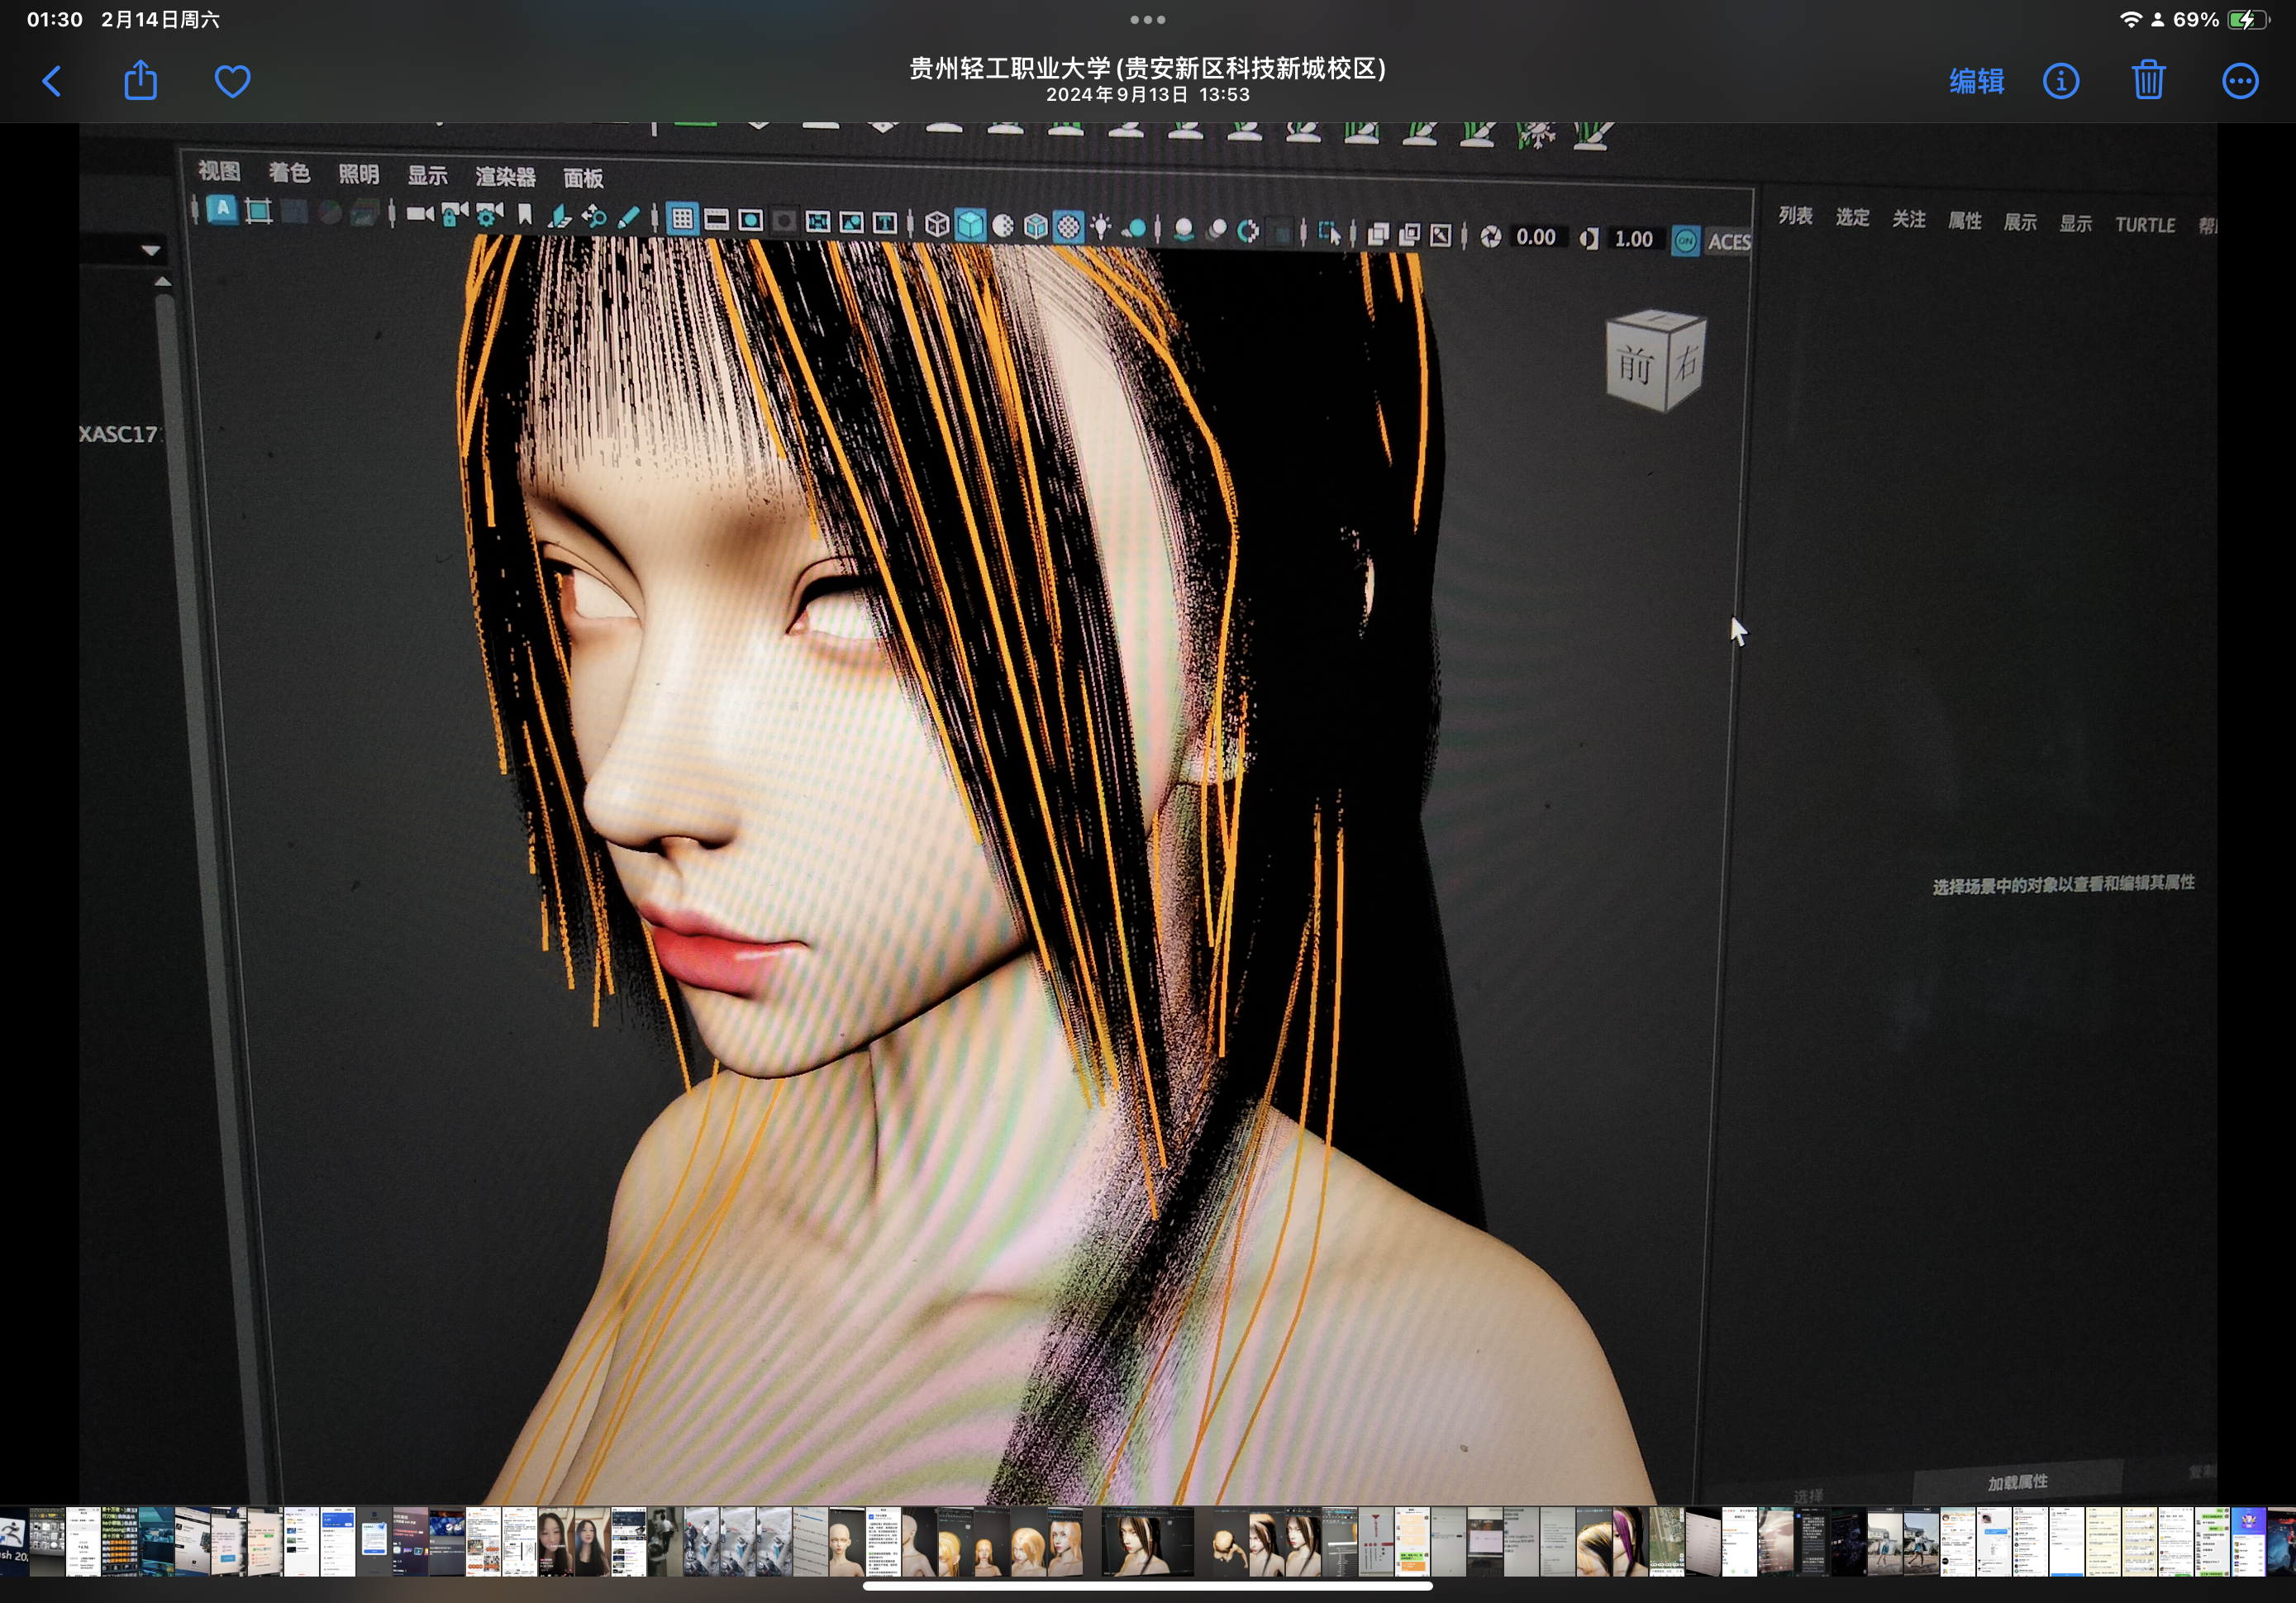Open the 渲染器 viewport menu

click(x=505, y=177)
